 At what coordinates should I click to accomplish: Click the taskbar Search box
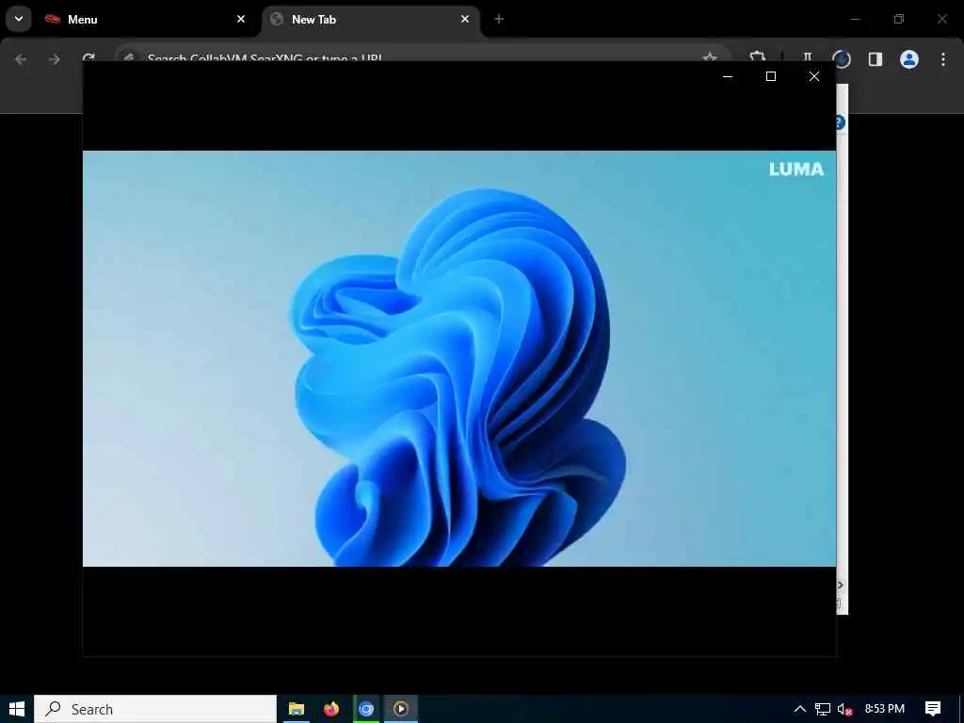(x=155, y=709)
